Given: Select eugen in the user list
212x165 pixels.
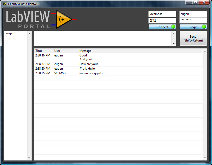Looking at the screenshot, I should click(x=10, y=33).
